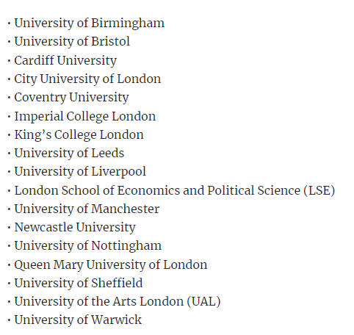Select City University of London item
This screenshot has width=354, height=335.
87,79
